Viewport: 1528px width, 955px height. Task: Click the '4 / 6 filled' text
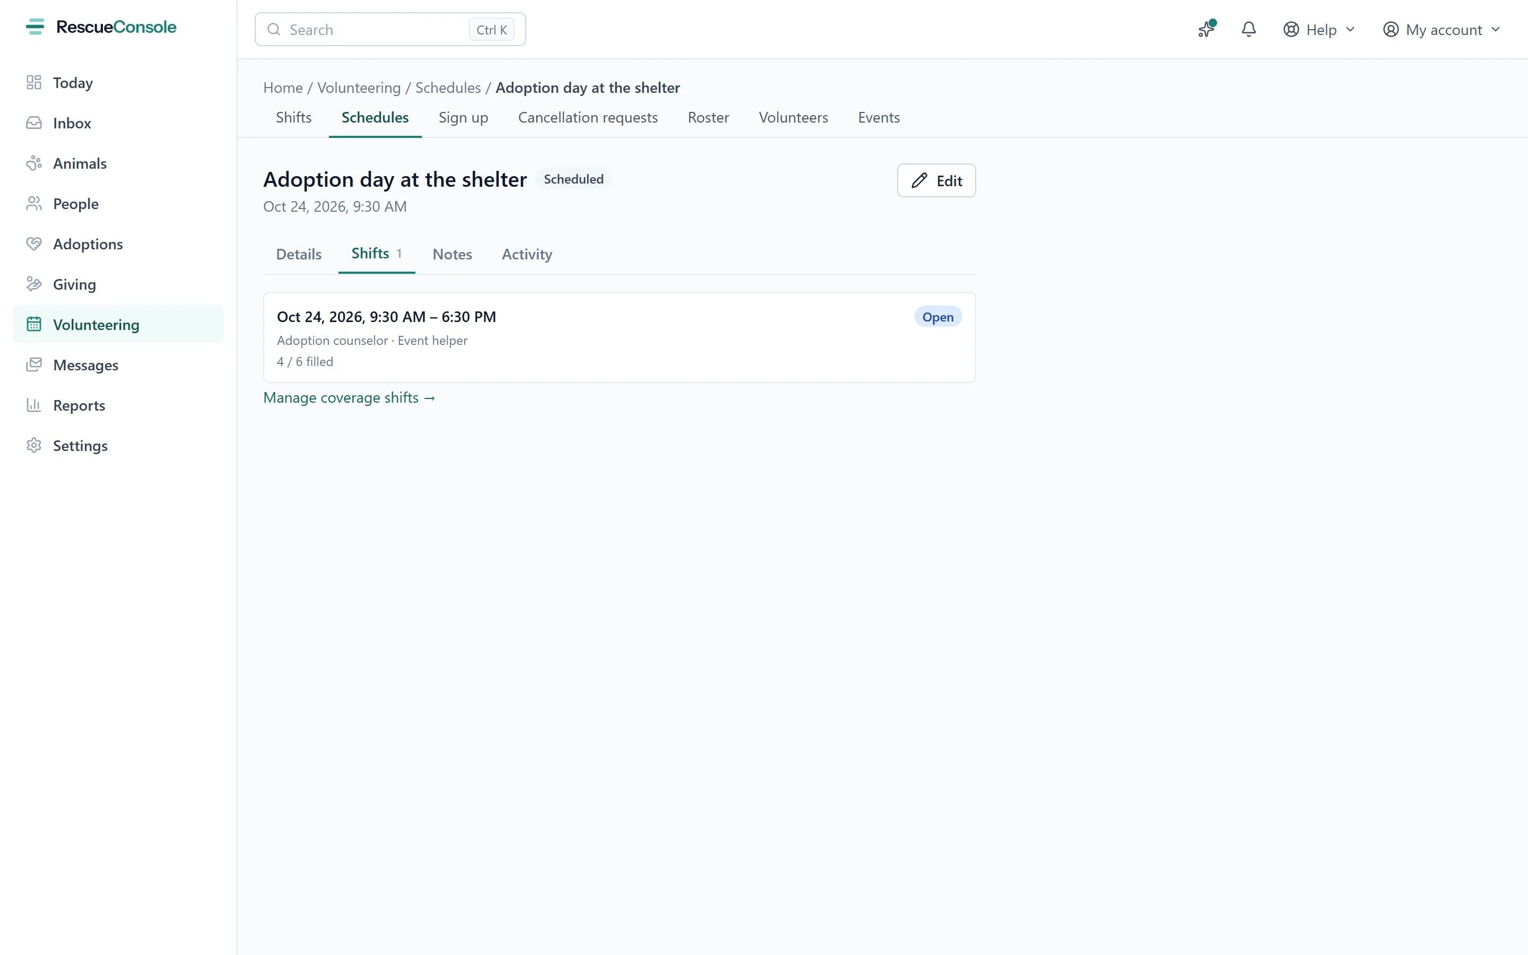(305, 362)
